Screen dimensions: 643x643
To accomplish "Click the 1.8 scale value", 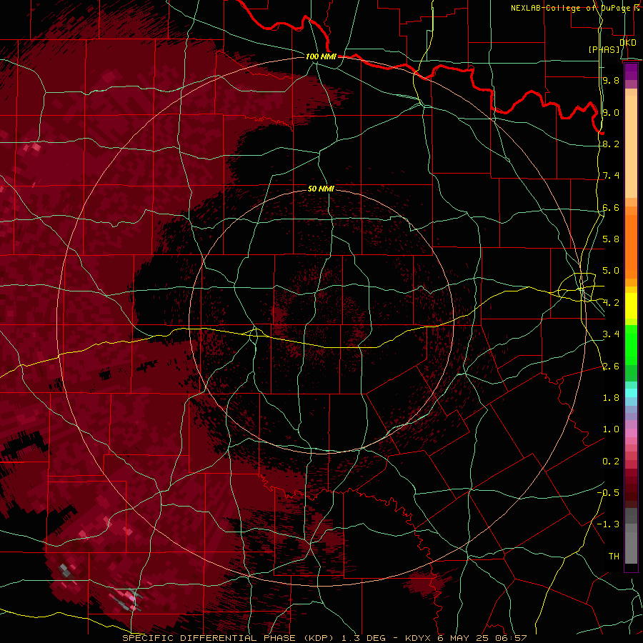I will tap(611, 398).
